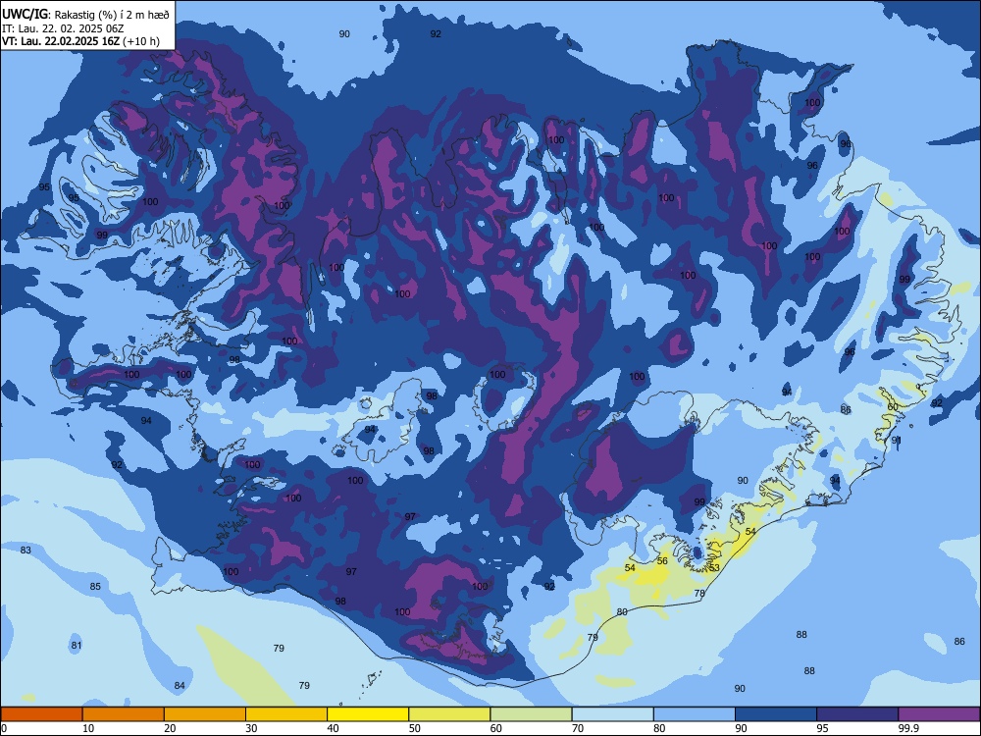This screenshot has width=981, height=736.
Task: Click the map value 53
Action: tap(714, 567)
